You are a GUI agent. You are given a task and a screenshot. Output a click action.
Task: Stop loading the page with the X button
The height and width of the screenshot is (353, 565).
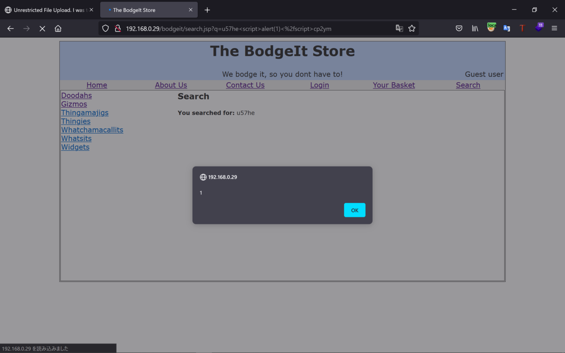(x=42, y=29)
